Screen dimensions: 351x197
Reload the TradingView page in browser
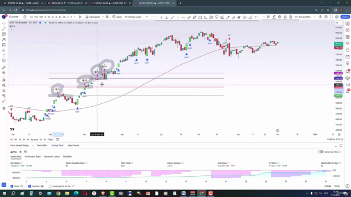(x=16, y=10)
